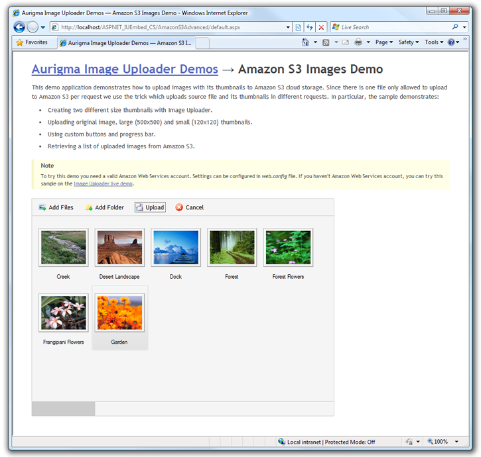
Task: Expand the Print options dropdown arrow
Action: pos(368,42)
